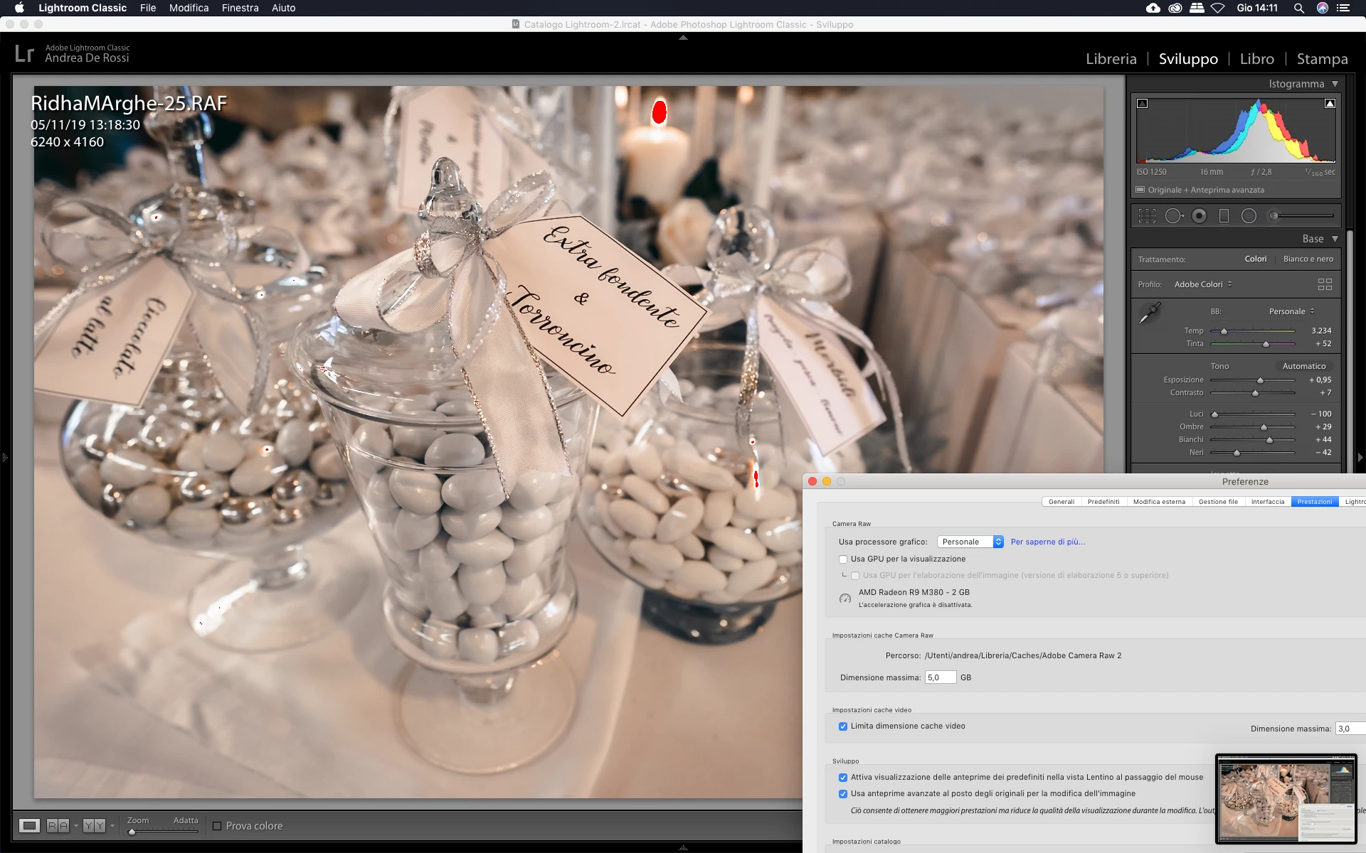This screenshot has height=853, width=1366.
Task: Click the Automatico tone button
Action: [1303, 366]
